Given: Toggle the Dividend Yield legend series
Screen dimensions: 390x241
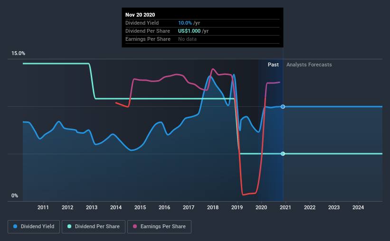Looking at the screenshot, I should click(x=34, y=227).
